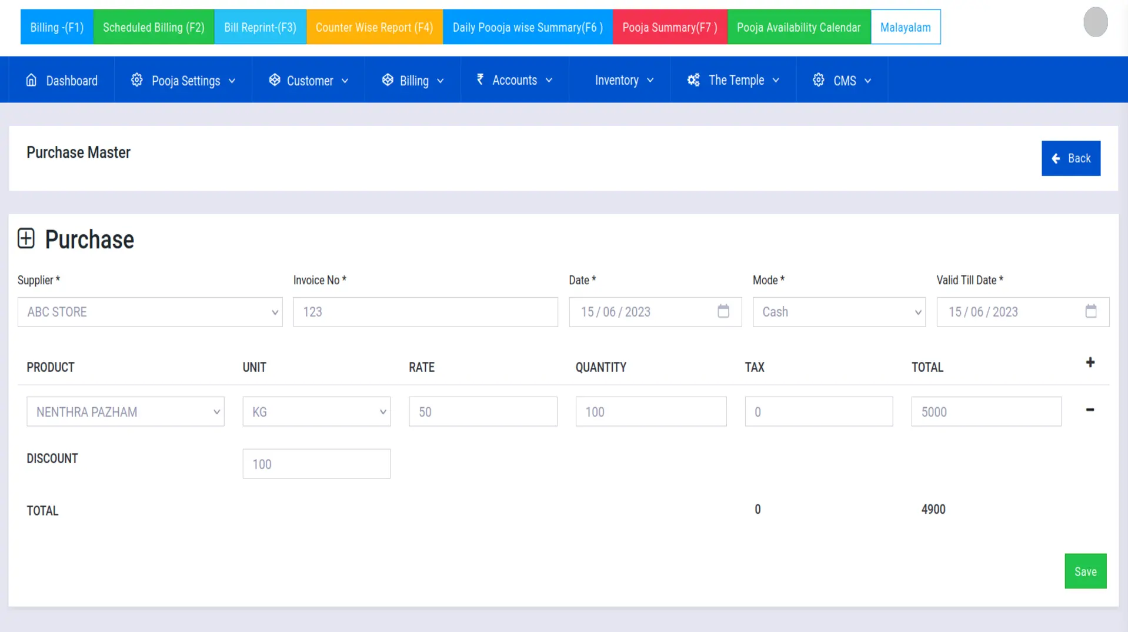The width and height of the screenshot is (1128, 632).
Task: Click the PRODUCT column header
Action: point(51,367)
